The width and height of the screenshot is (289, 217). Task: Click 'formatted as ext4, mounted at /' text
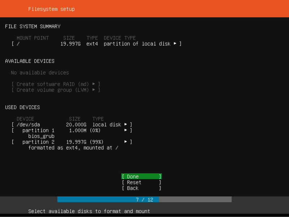73,148
